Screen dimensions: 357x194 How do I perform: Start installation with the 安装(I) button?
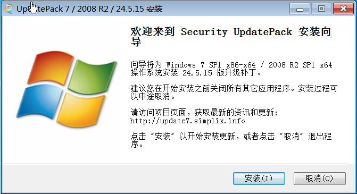[259, 178]
